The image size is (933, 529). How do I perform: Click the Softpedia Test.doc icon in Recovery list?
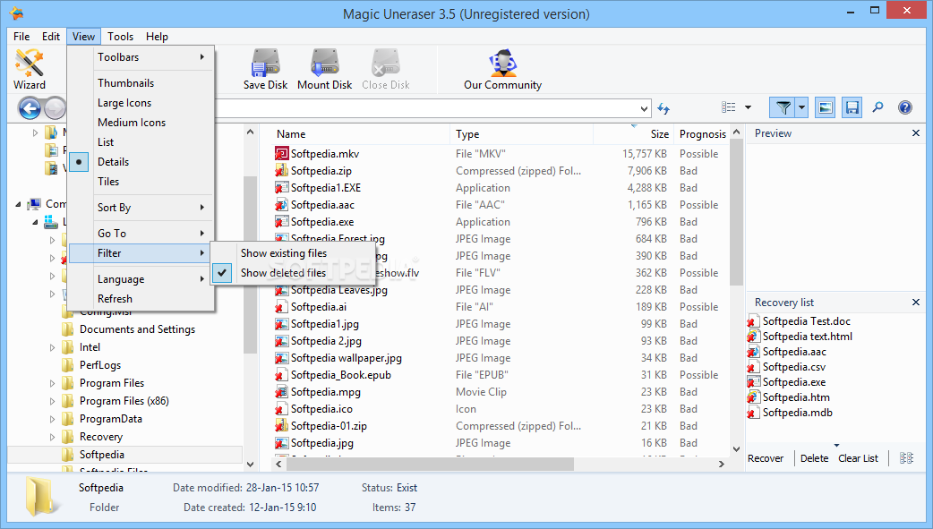click(753, 321)
